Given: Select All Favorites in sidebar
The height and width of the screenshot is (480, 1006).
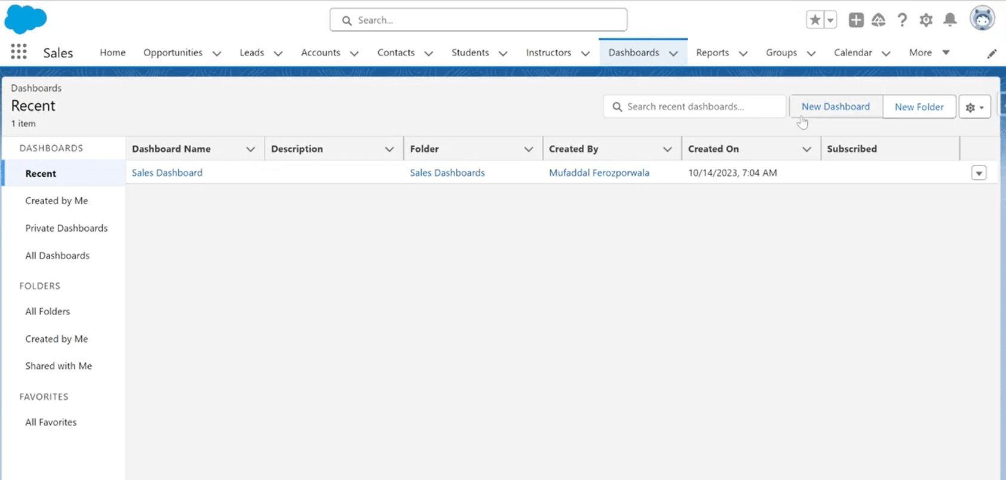Looking at the screenshot, I should click(51, 422).
